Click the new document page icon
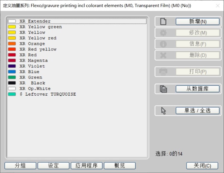The width and height of the screenshot is (224, 173). click(163, 22)
